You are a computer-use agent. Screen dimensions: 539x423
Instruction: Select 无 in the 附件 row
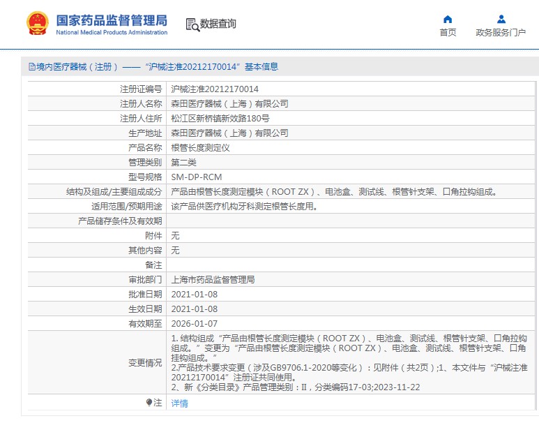pyautogui.click(x=175, y=236)
